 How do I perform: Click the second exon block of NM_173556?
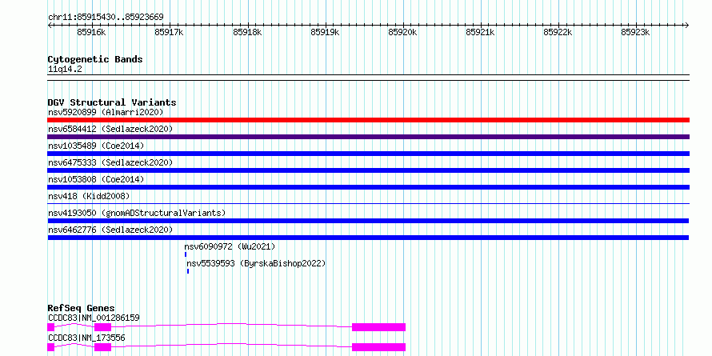102,347
